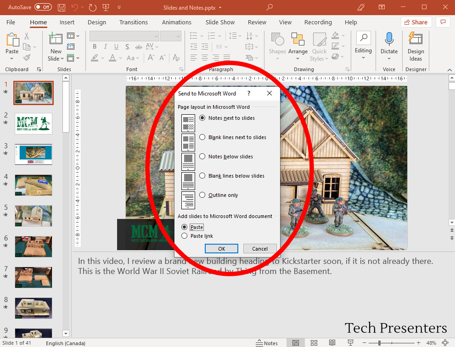Select slide 4 thumbnail
This screenshot has height=347, width=455.
(34, 185)
